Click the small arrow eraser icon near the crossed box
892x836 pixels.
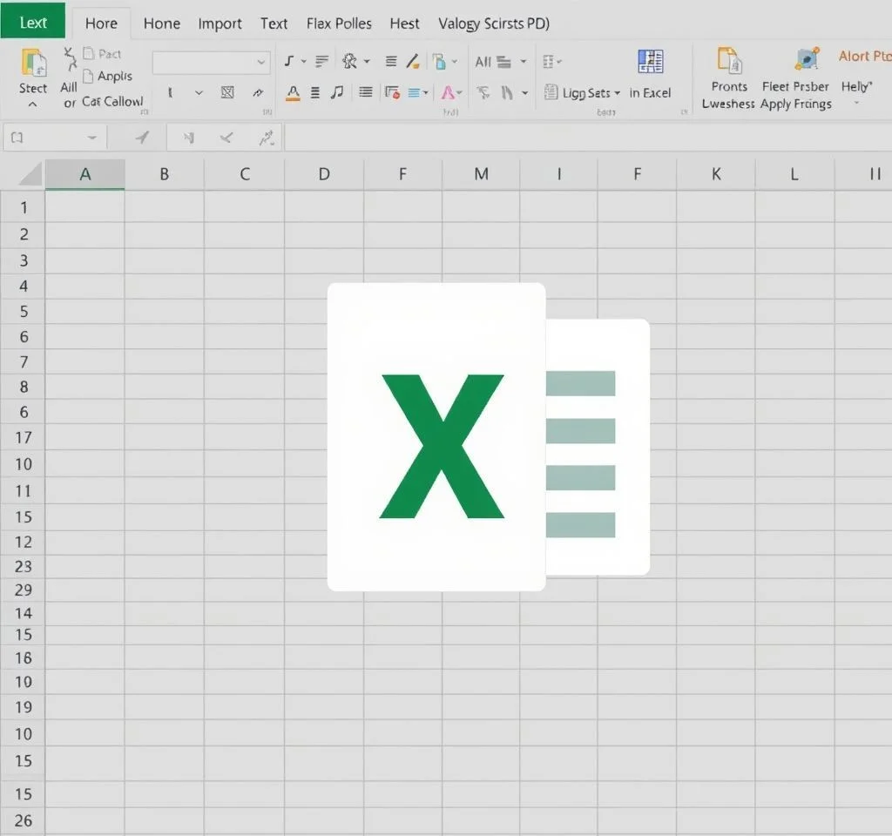point(258,92)
